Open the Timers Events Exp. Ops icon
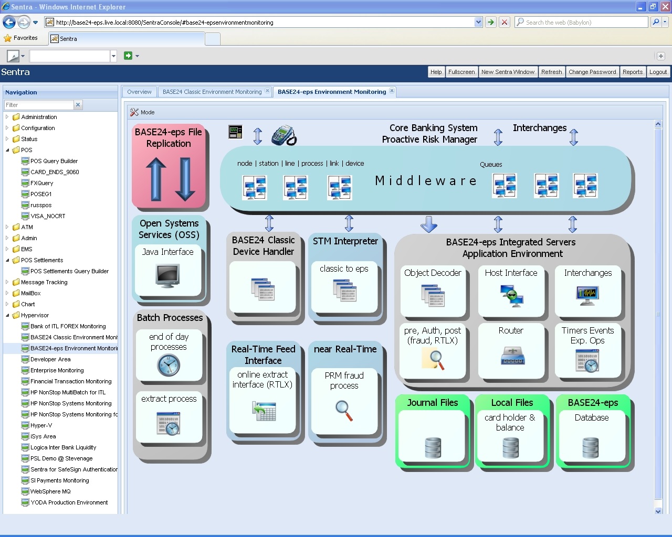Screen dimensions: 672x537 (x=587, y=362)
